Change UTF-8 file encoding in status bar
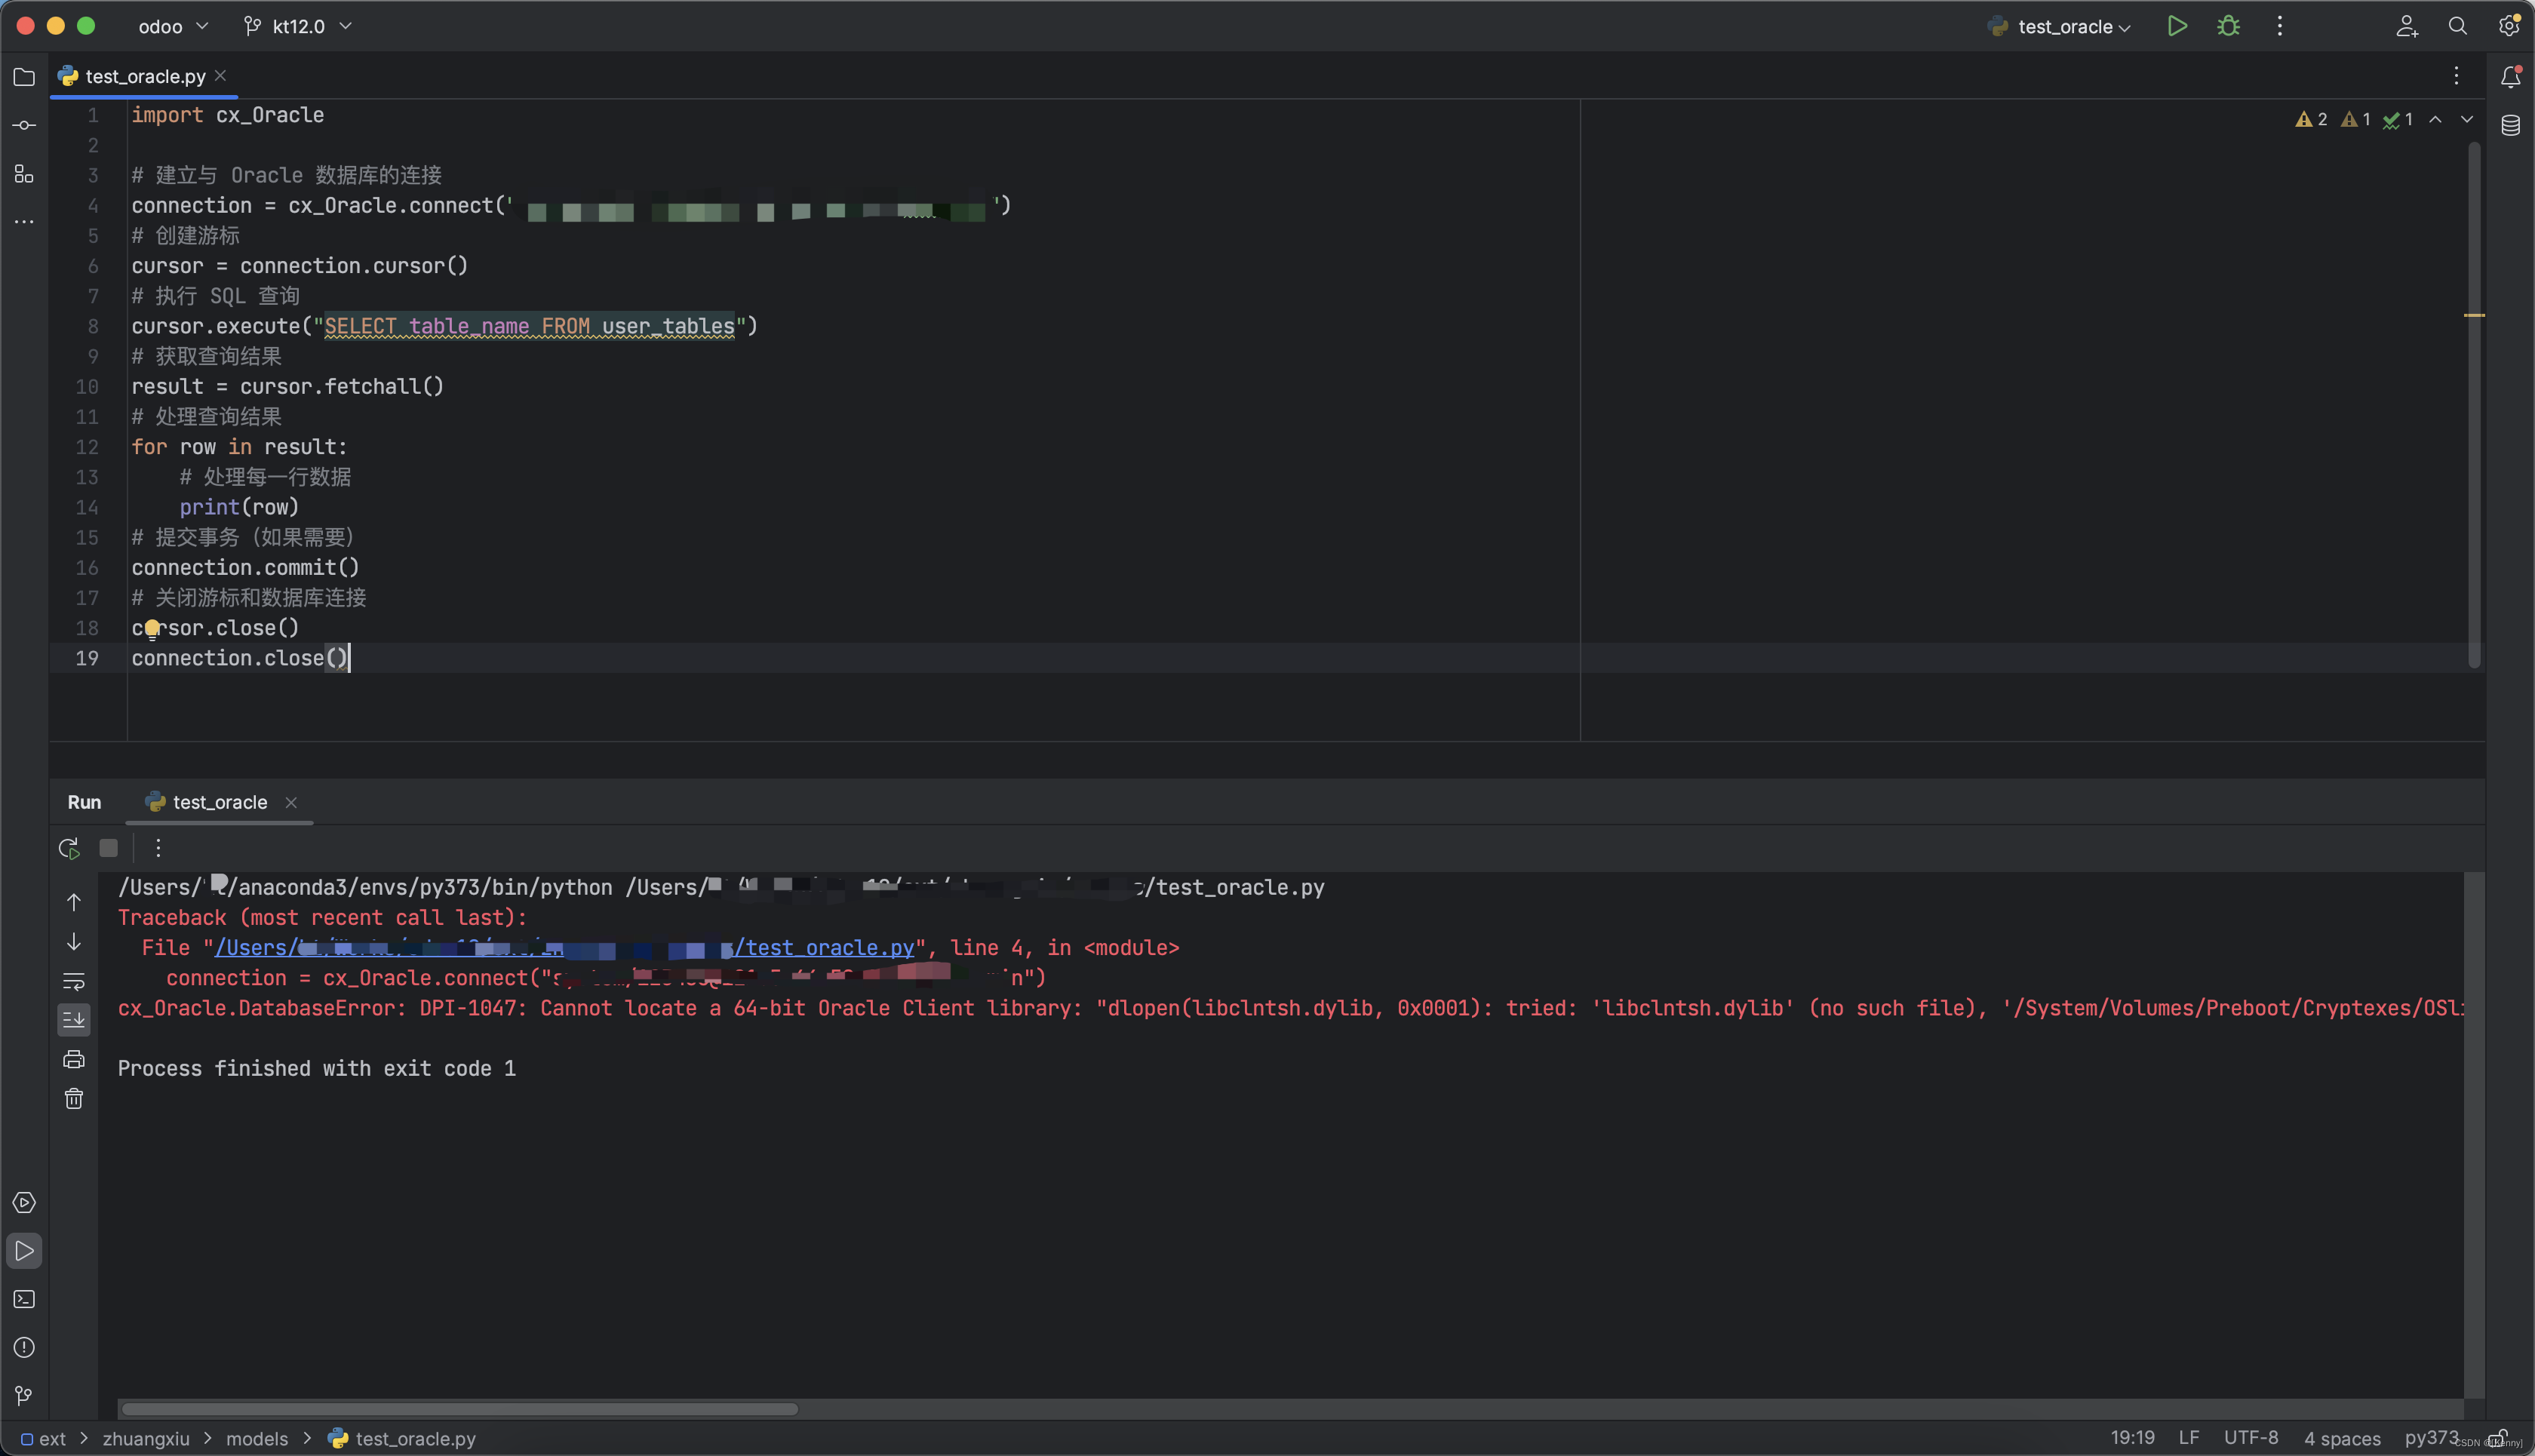The height and width of the screenshot is (1456, 2535). click(2250, 1437)
